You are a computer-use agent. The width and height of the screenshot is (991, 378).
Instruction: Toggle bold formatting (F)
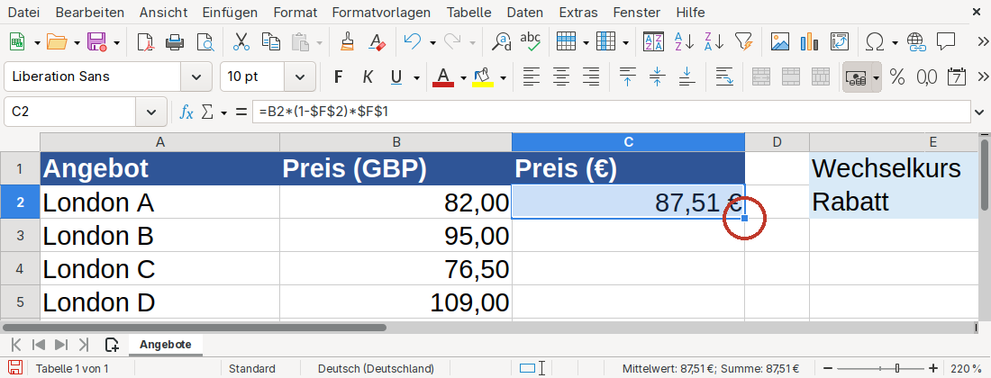(338, 77)
